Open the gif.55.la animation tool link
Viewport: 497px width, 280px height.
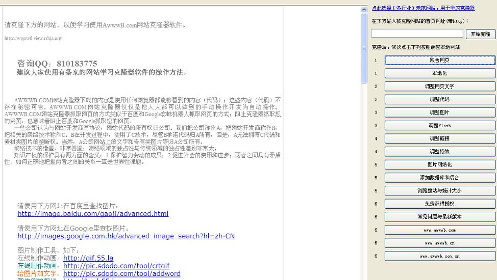coord(88,258)
